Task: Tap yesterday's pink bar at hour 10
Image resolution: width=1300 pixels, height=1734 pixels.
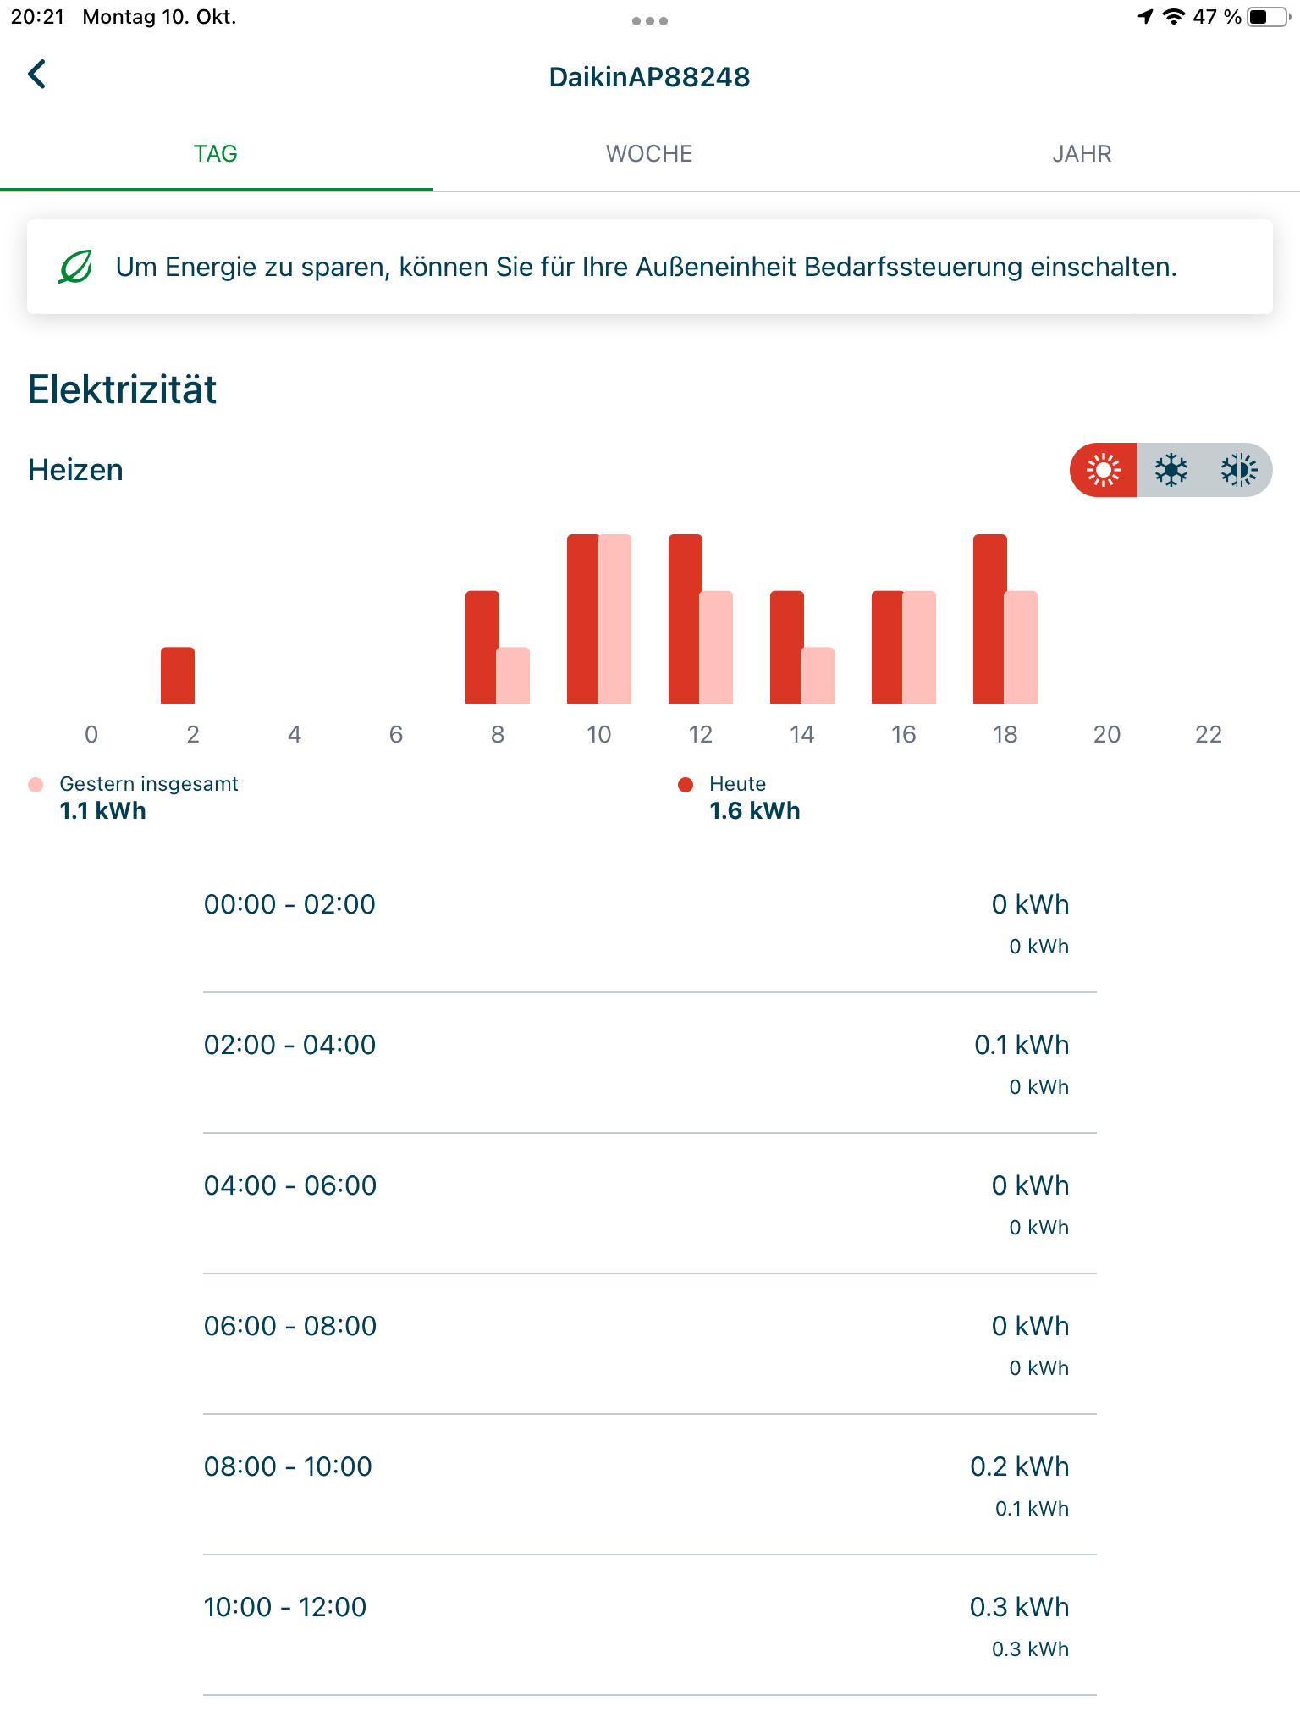Action: tap(615, 619)
